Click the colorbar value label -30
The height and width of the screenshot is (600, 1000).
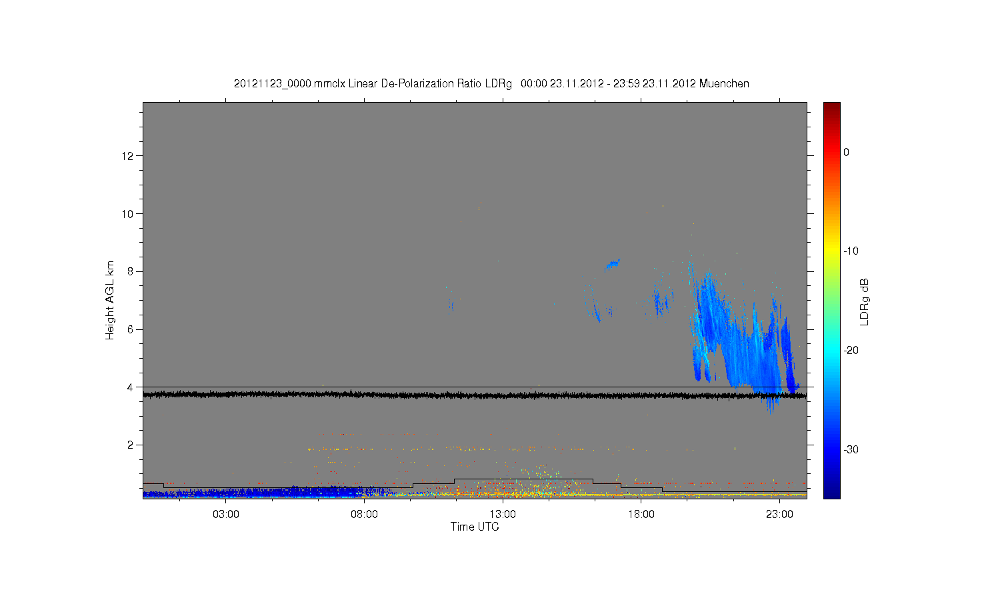[x=851, y=450]
